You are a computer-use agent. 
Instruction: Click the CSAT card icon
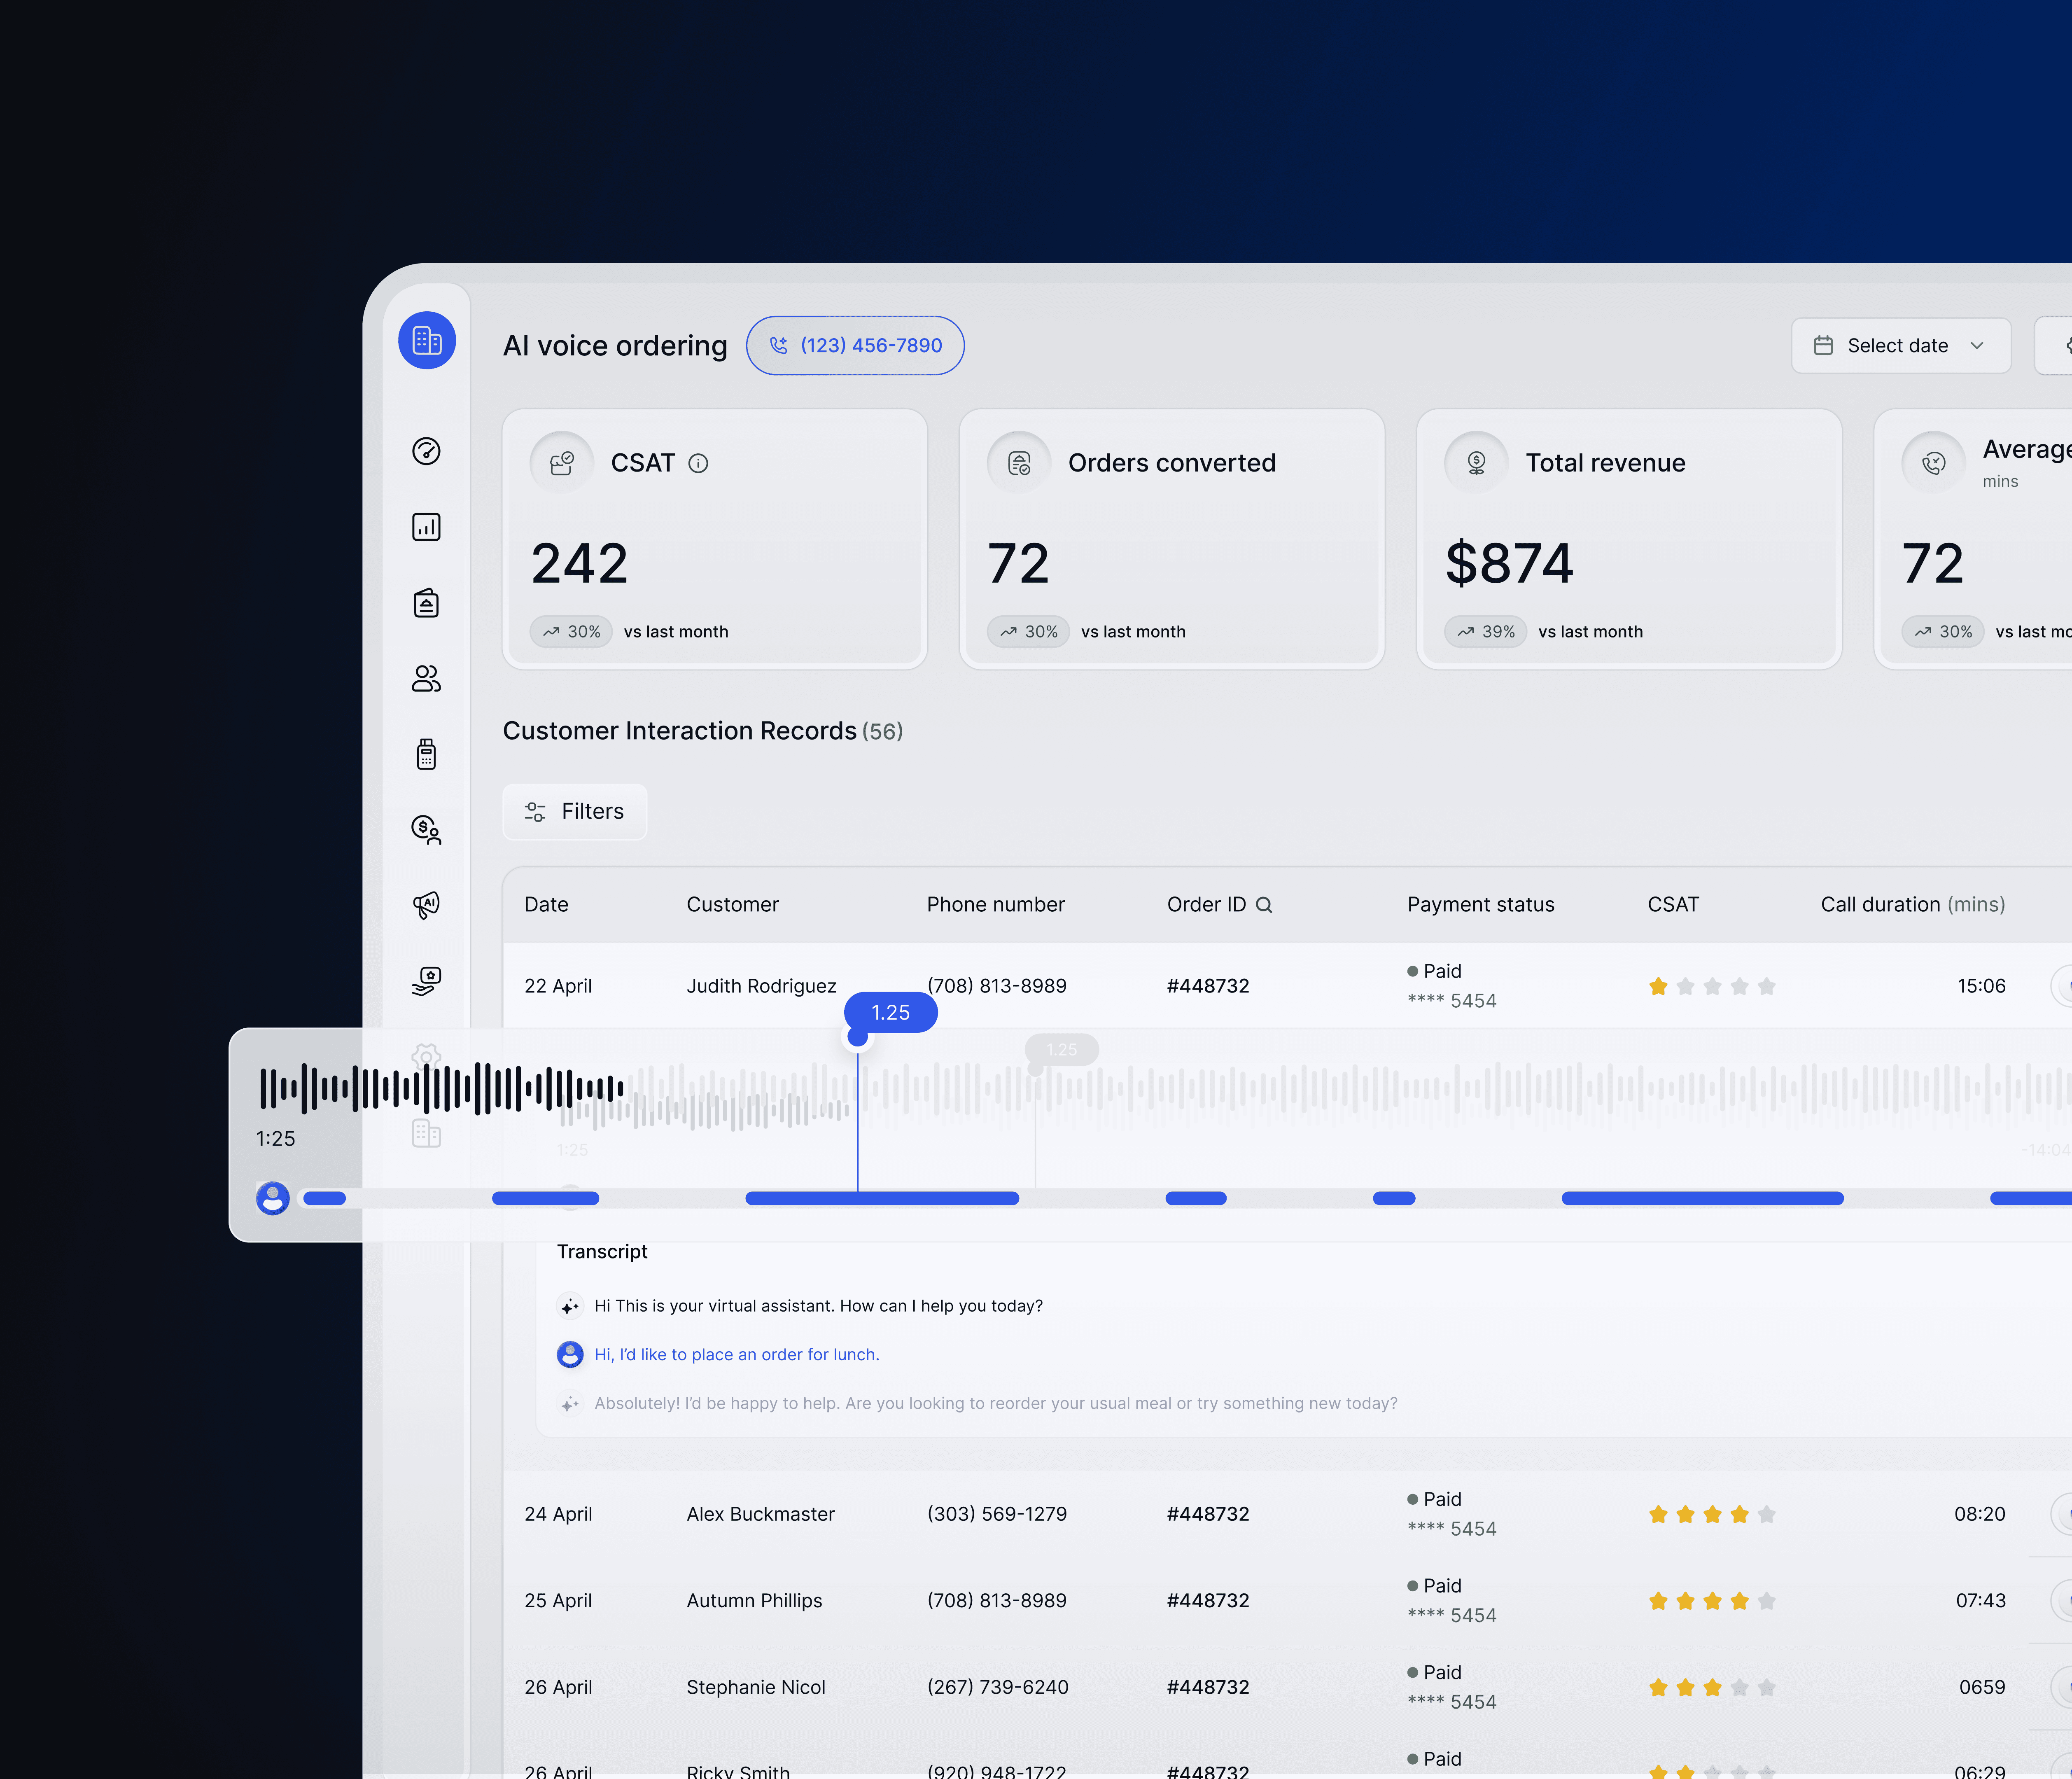coord(562,463)
